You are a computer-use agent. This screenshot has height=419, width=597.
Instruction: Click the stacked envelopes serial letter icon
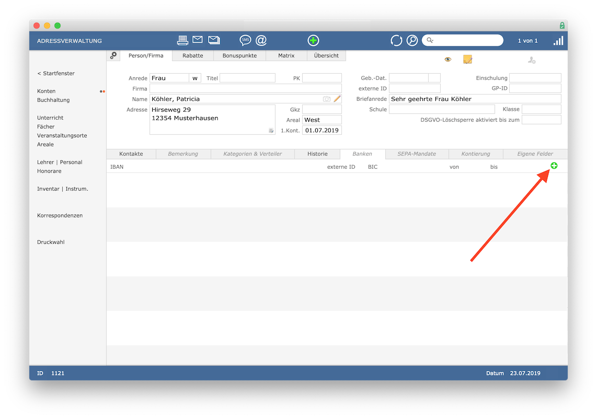(214, 40)
